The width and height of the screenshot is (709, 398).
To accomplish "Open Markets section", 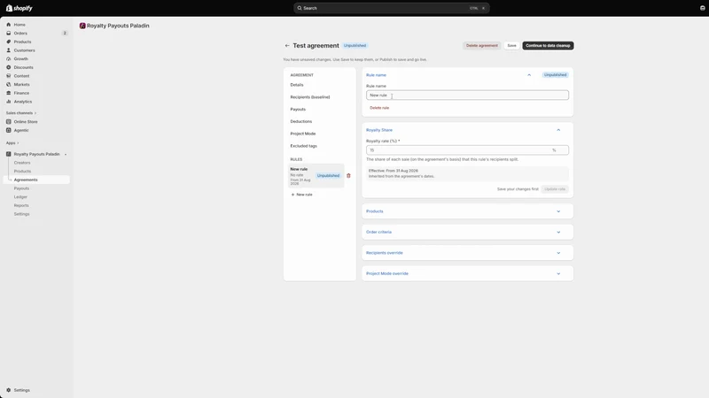I will [x=21, y=84].
